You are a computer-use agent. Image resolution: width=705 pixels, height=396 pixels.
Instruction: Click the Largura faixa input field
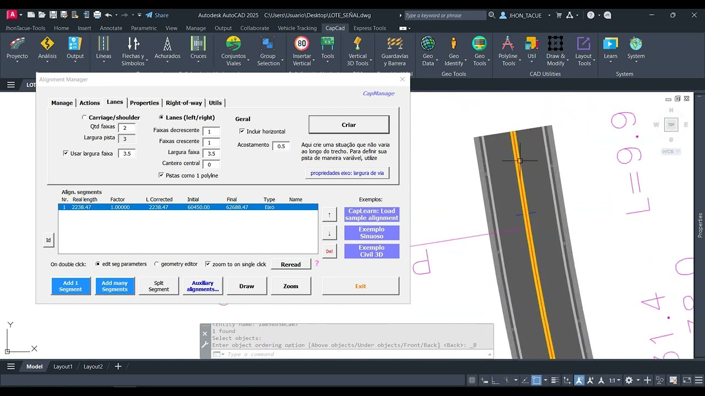pyautogui.click(x=210, y=153)
